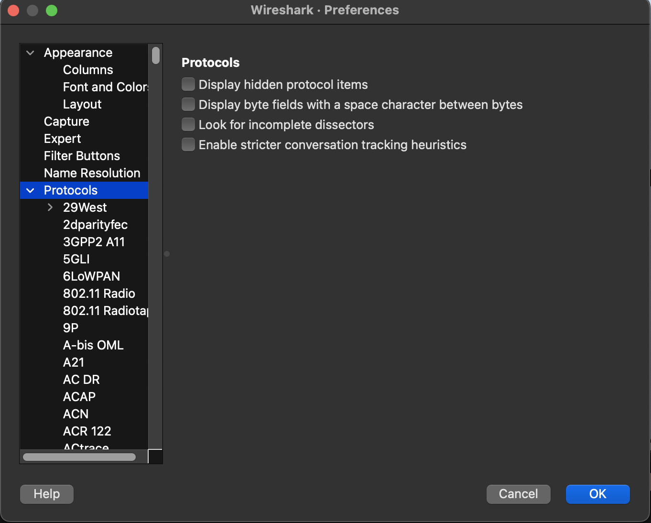Enable stricter conversation tracking heuristics
This screenshot has height=523, width=651.
coord(188,145)
